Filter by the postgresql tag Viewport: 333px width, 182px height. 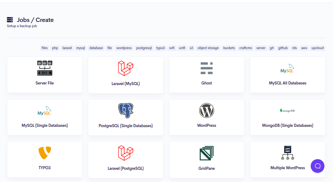pyautogui.click(x=144, y=48)
